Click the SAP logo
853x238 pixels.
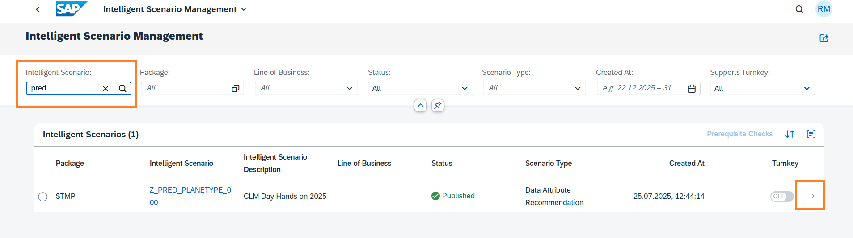point(71,9)
